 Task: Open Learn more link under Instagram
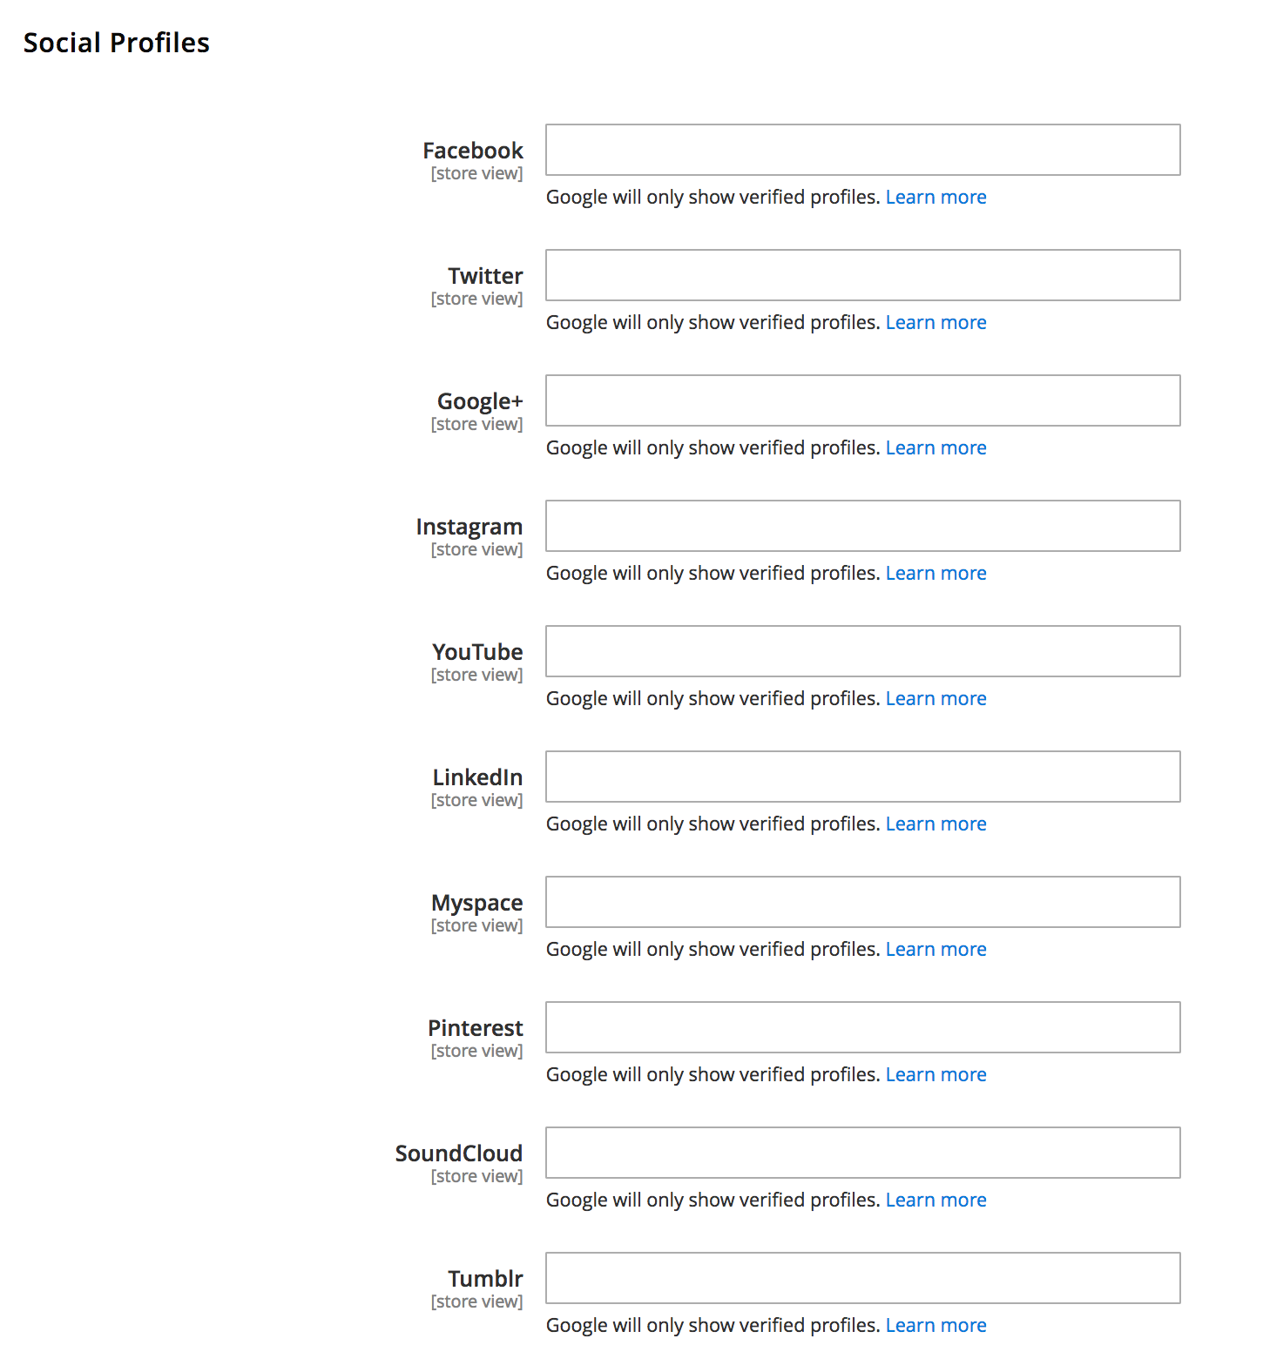pos(935,573)
